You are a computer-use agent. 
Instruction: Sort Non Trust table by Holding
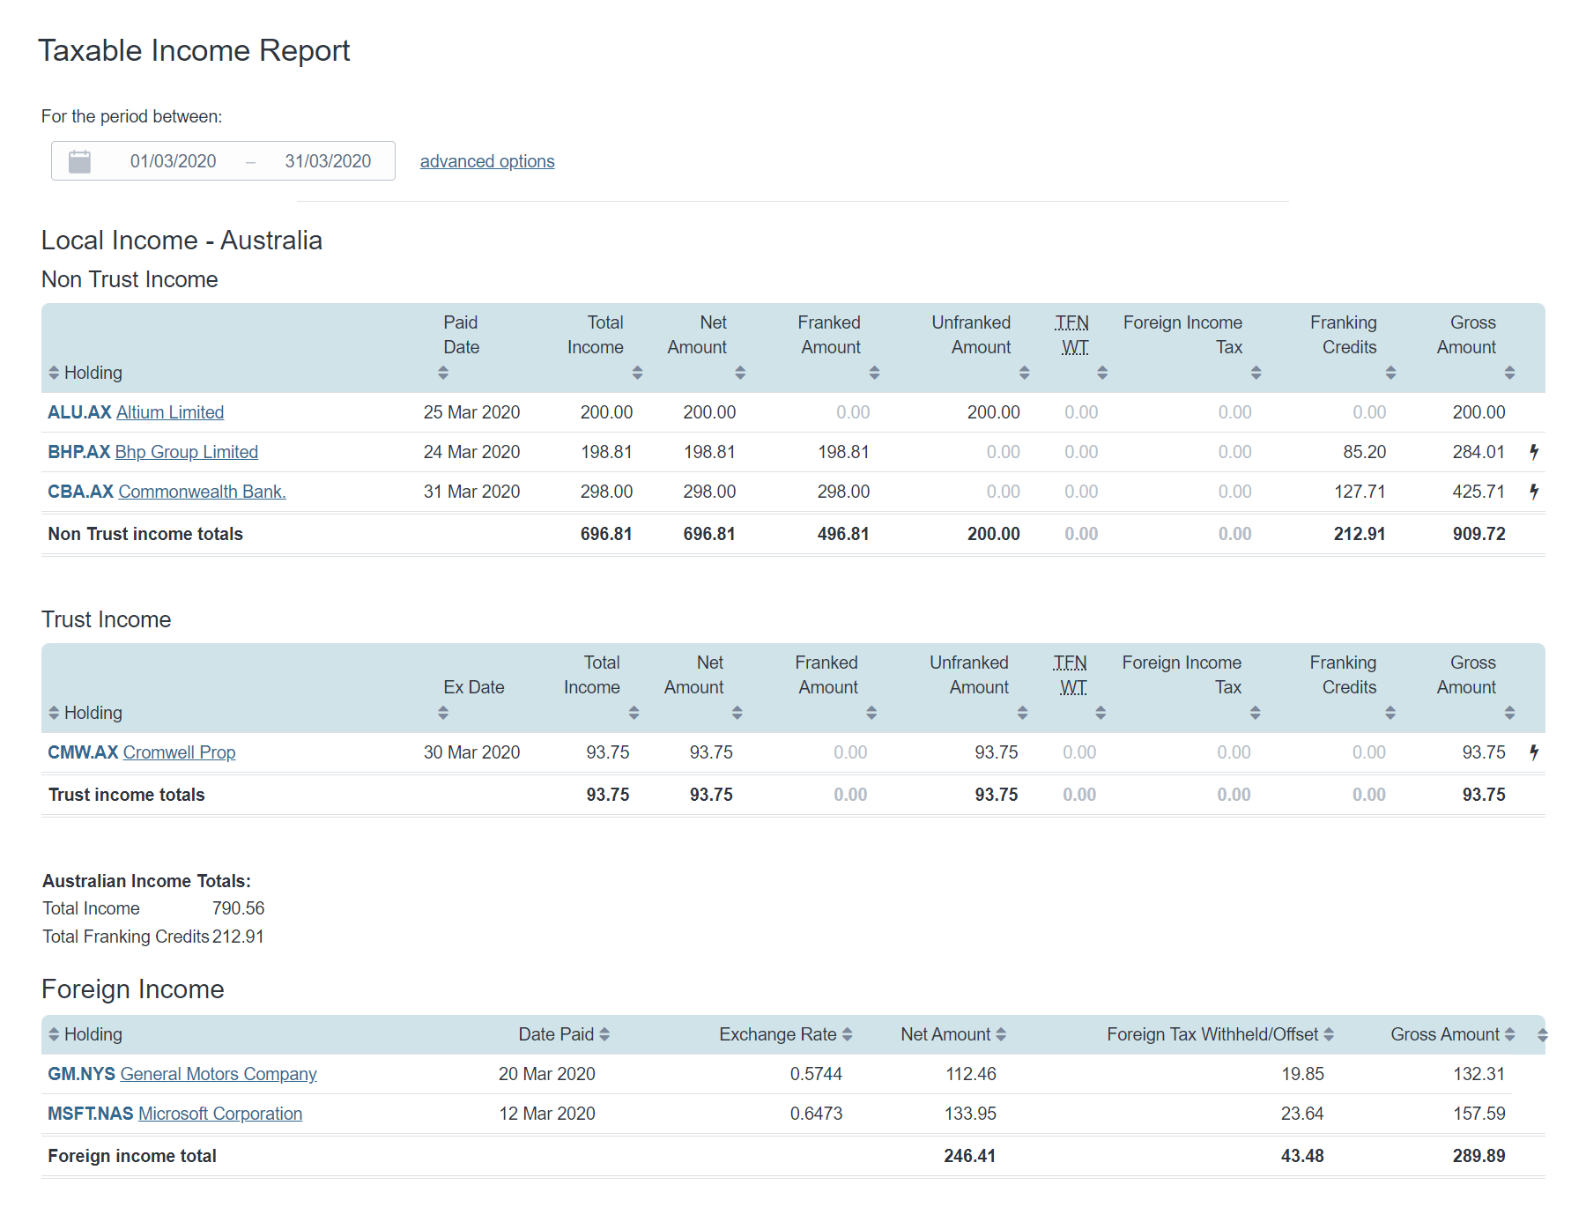tap(54, 373)
